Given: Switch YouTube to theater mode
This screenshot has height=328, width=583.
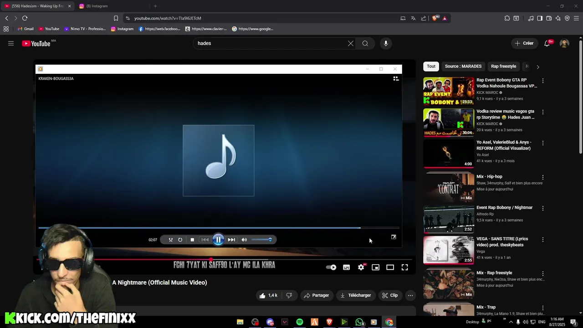Looking at the screenshot, I should (390, 267).
